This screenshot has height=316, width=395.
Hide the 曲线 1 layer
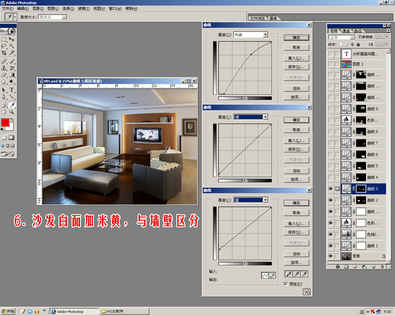click(x=330, y=246)
